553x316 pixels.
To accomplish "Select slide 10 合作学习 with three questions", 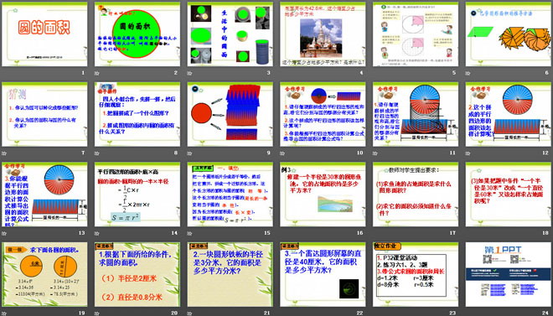I will tap(323, 114).
